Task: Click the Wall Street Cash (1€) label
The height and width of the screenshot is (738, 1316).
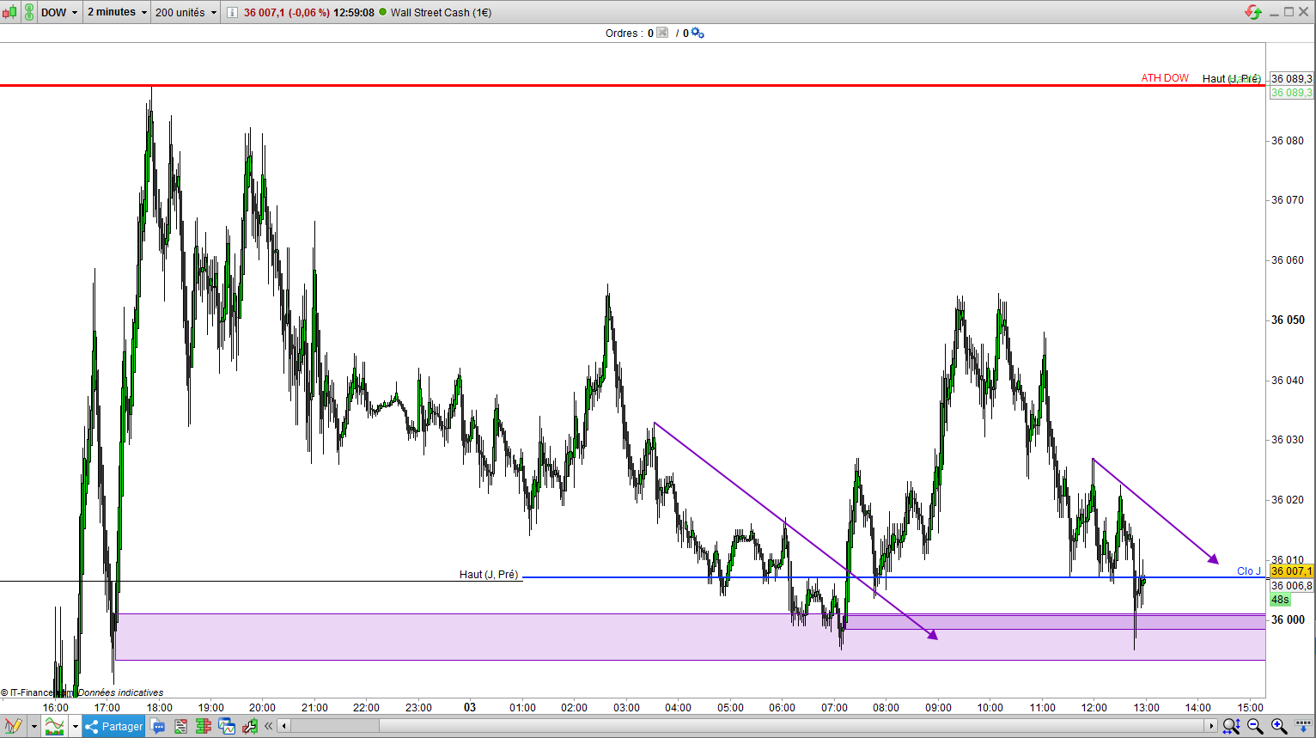Action: tap(442, 13)
